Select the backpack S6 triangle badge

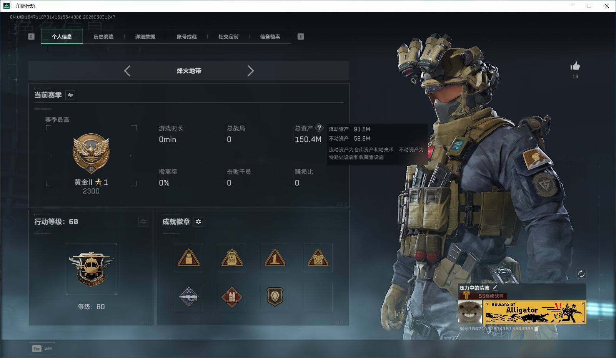pyautogui.click(x=232, y=258)
